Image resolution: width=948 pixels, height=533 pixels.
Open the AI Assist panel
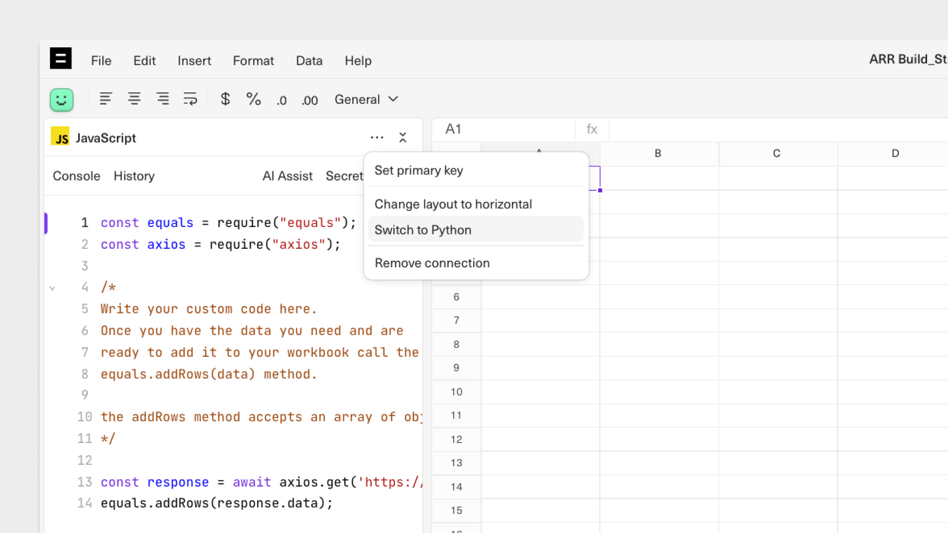click(x=287, y=176)
